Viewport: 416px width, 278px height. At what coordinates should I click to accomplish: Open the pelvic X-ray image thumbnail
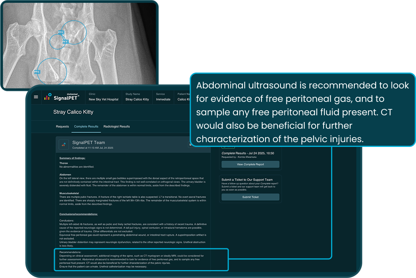coord(79,45)
